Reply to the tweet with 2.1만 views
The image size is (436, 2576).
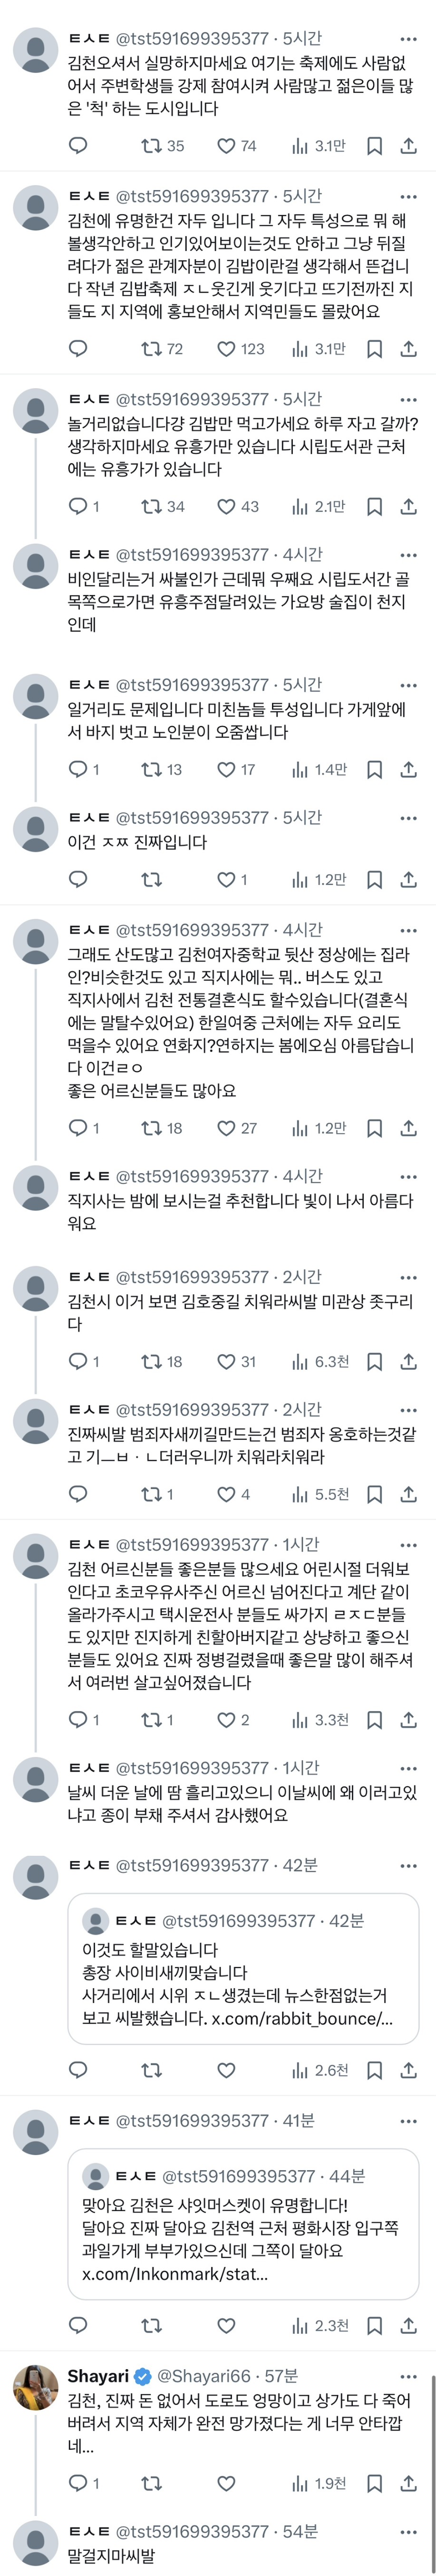tap(78, 507)
